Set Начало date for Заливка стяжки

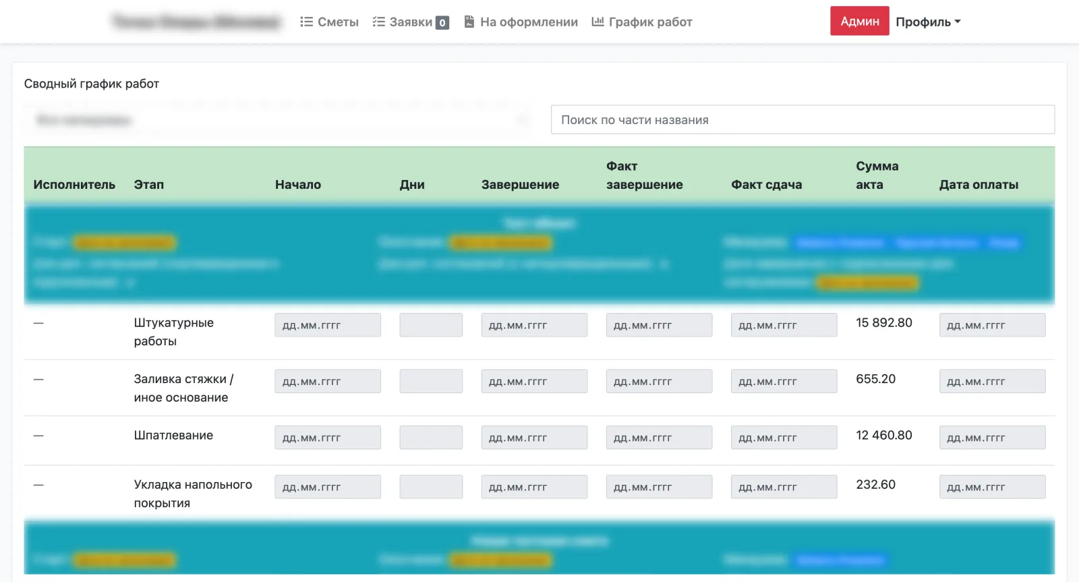pyautogui.click(x=328, y=381)
